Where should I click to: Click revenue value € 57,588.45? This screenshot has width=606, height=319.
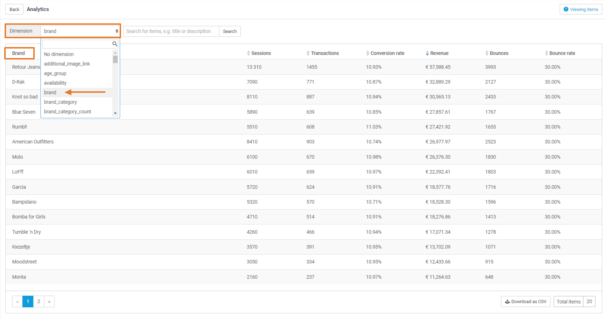(x=438, y=67)
